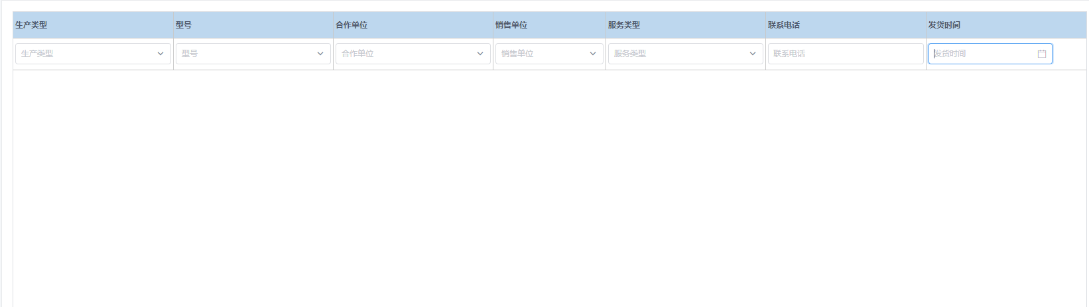This screenshot has height=307, width=1089.
Task: Open the 生产类型 filter dropdown
Action: 93,54
